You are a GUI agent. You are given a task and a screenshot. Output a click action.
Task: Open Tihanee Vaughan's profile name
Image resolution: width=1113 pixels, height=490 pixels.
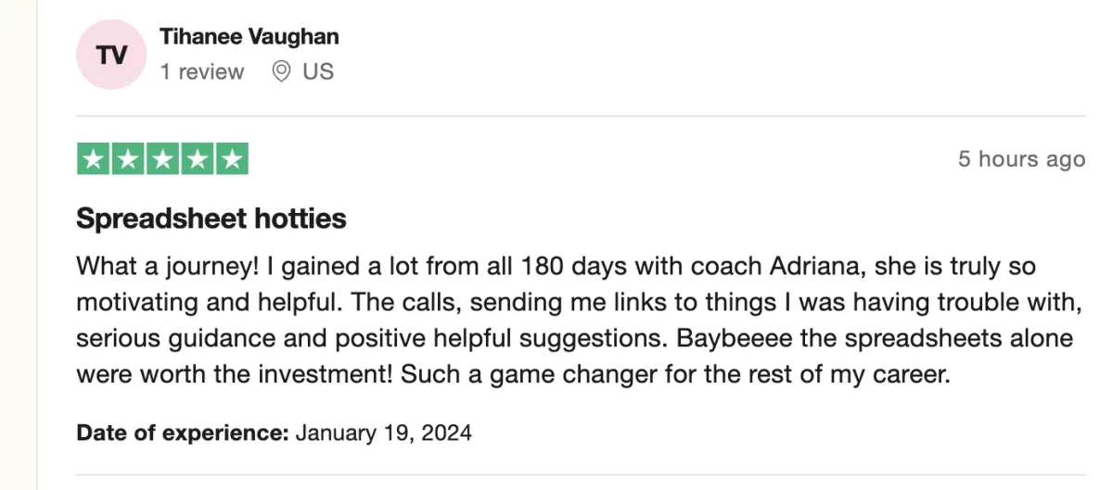tap(249, 37)
